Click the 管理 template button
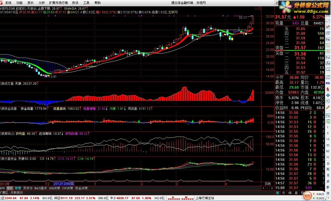The image size is (331, 201). [x=18, y=188]
